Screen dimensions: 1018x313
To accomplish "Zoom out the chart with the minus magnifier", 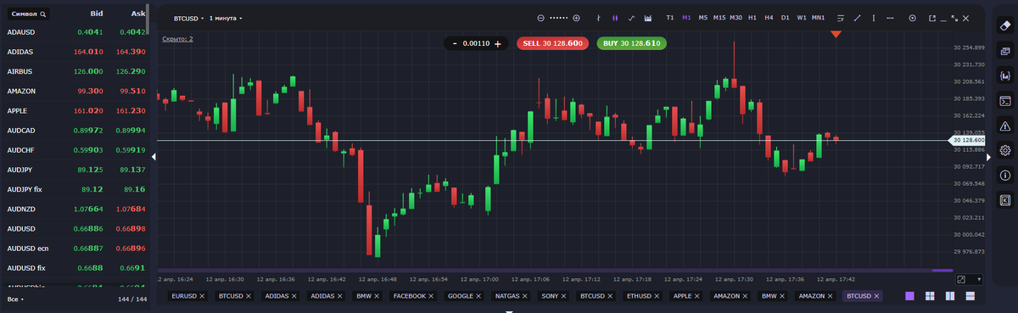I will click(x=541, y=18).
